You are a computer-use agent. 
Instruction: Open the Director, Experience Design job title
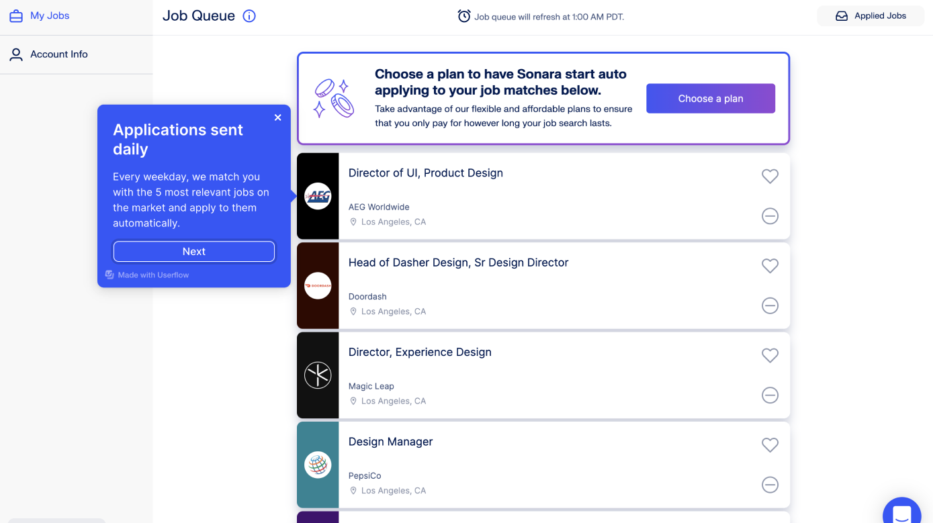click(x=420, y=352)
